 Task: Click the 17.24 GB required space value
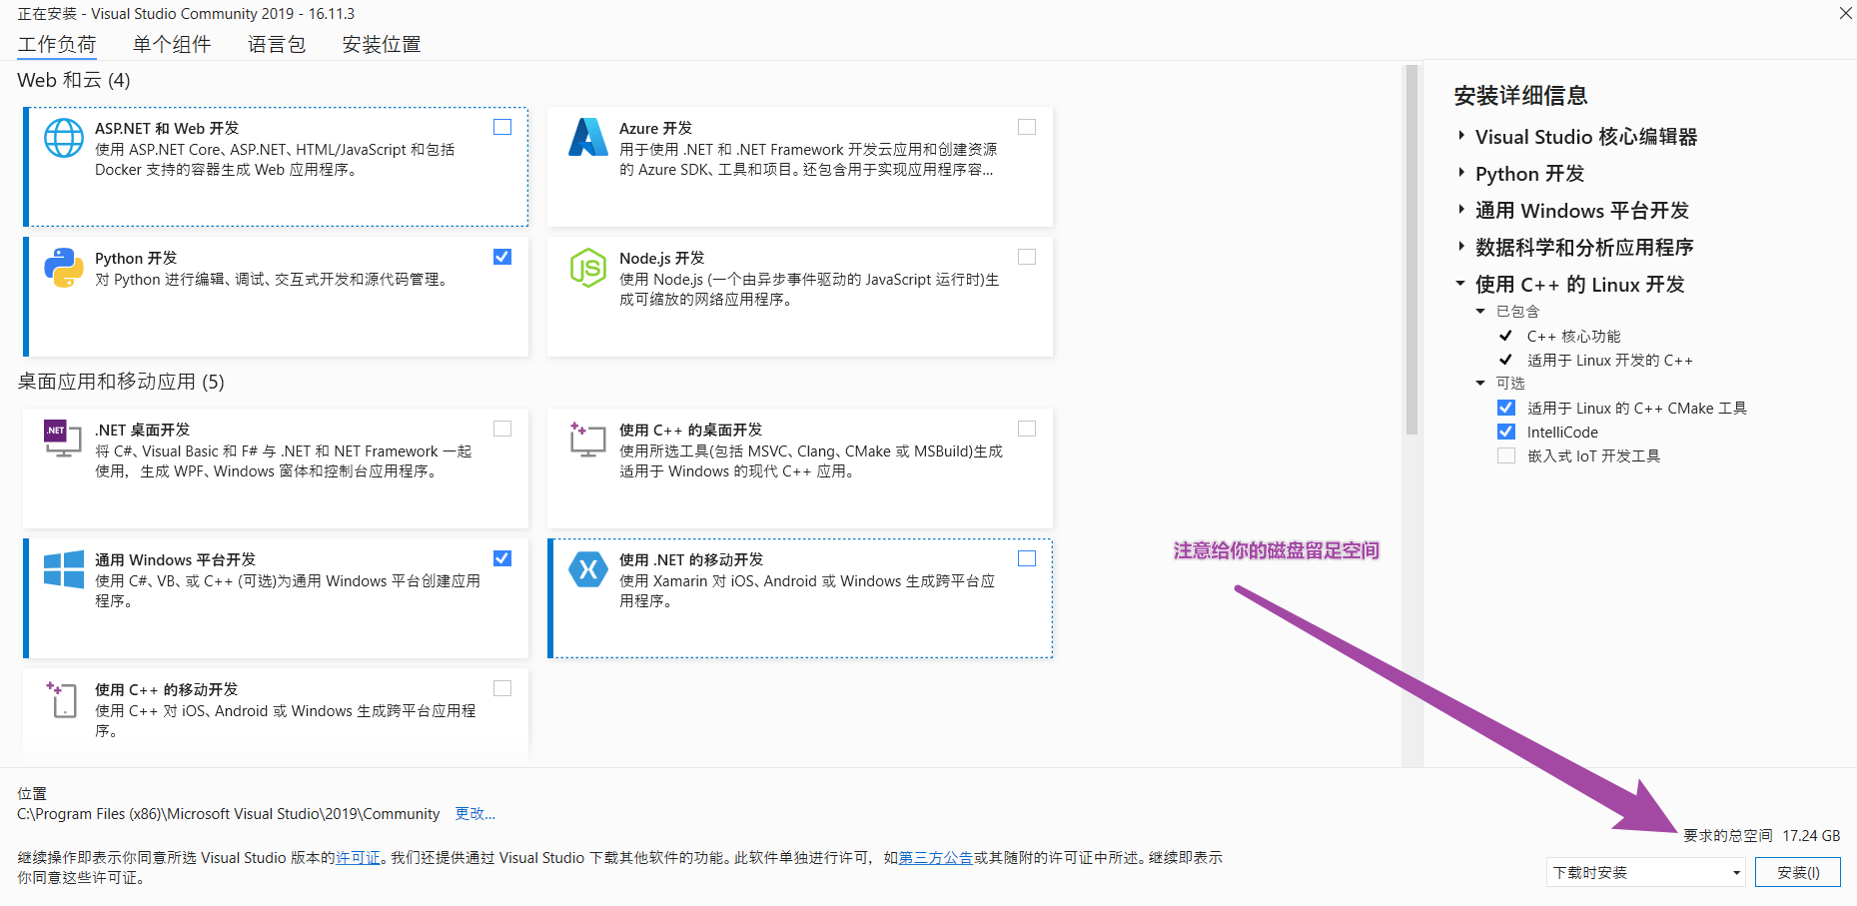(1811, 836)
